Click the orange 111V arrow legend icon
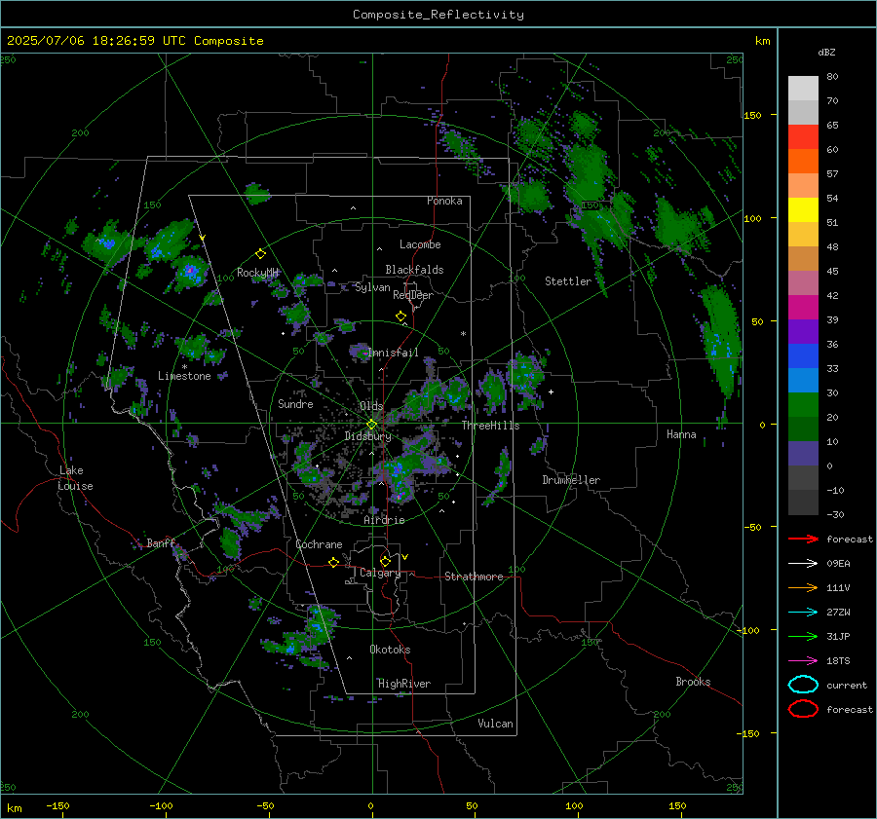The image size is (877, 819). 803,587
